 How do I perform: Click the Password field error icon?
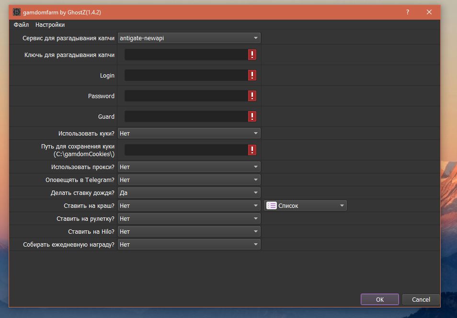tap(252, 96)
